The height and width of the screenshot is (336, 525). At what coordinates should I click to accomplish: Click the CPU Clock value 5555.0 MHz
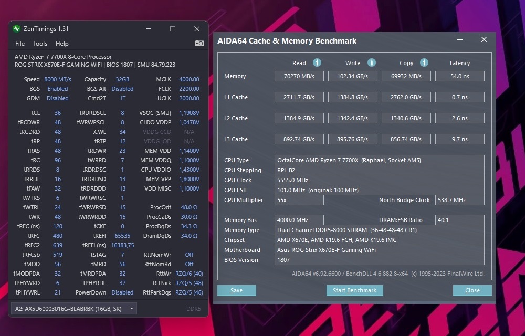point(380,180)
